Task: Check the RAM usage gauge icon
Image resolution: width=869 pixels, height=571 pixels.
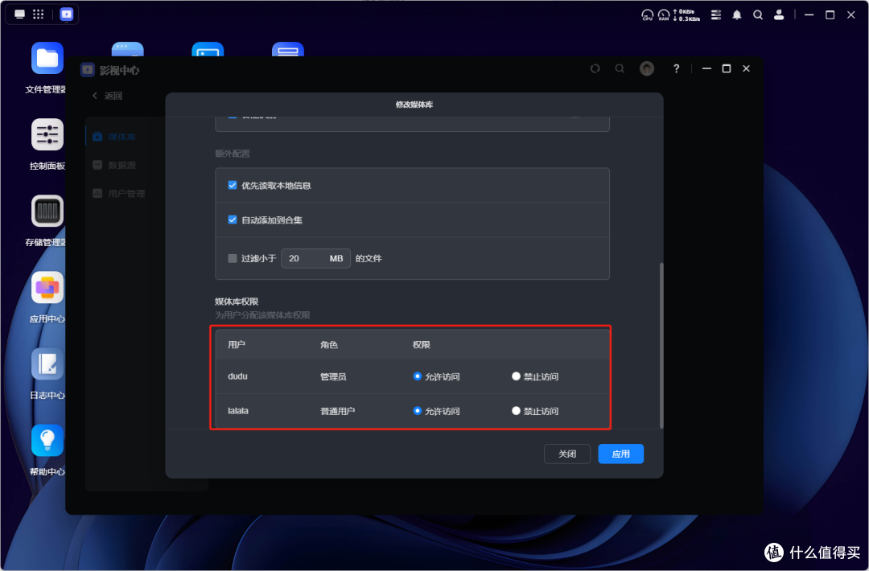Action: [x=664, y=15]
